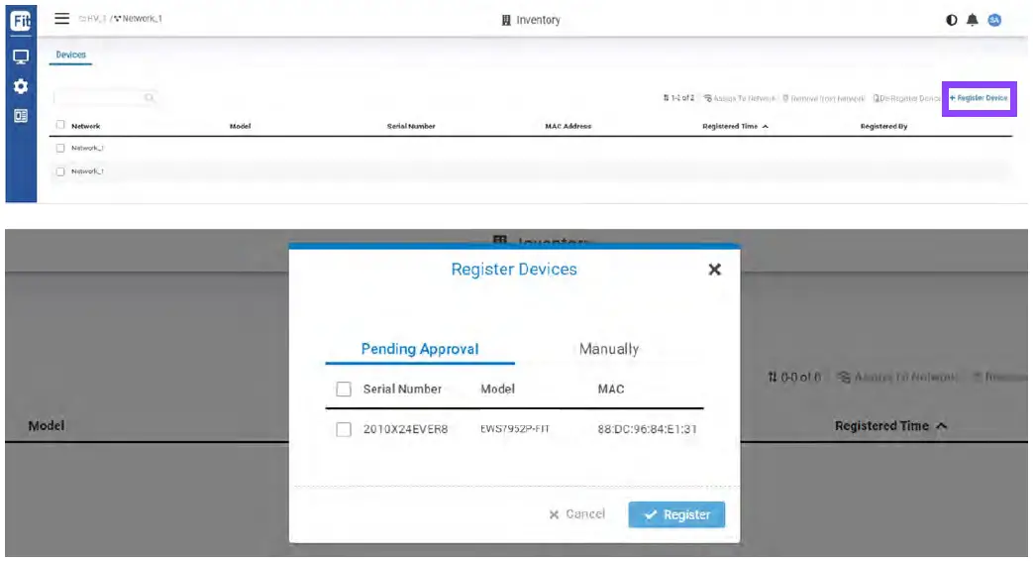Open the monitor devices sidebar icon
Image resolution: width=1033 pixels, height=561 pixels.
tap(21, 57)
